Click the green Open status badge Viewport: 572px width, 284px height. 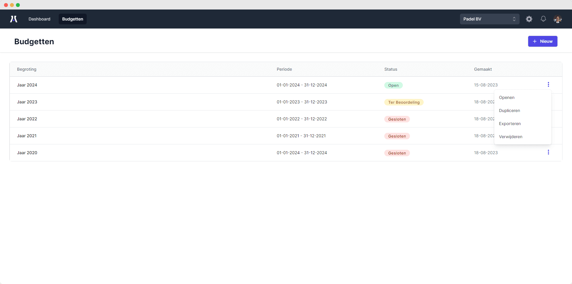[393, 85]
